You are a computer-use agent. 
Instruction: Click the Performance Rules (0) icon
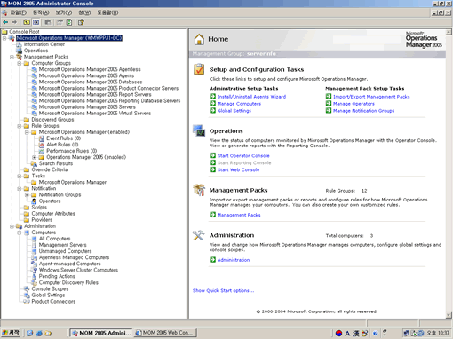pyautogui.click(x=42, y=151)
